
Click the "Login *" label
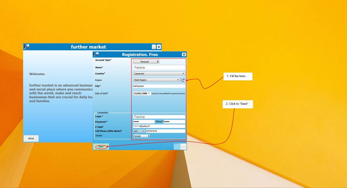pyautogui.click(x=99, y=116)
